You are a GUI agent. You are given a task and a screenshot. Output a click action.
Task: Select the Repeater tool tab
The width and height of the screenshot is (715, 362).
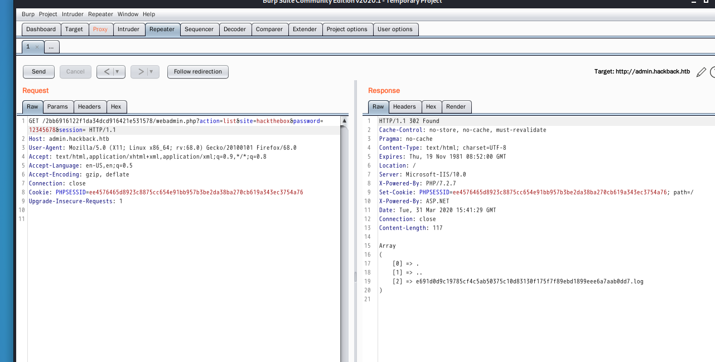pyautogui.click(x=162, y=30)
